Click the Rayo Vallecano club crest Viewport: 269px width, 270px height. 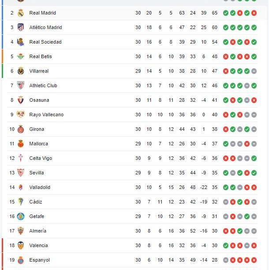[21, 115]
